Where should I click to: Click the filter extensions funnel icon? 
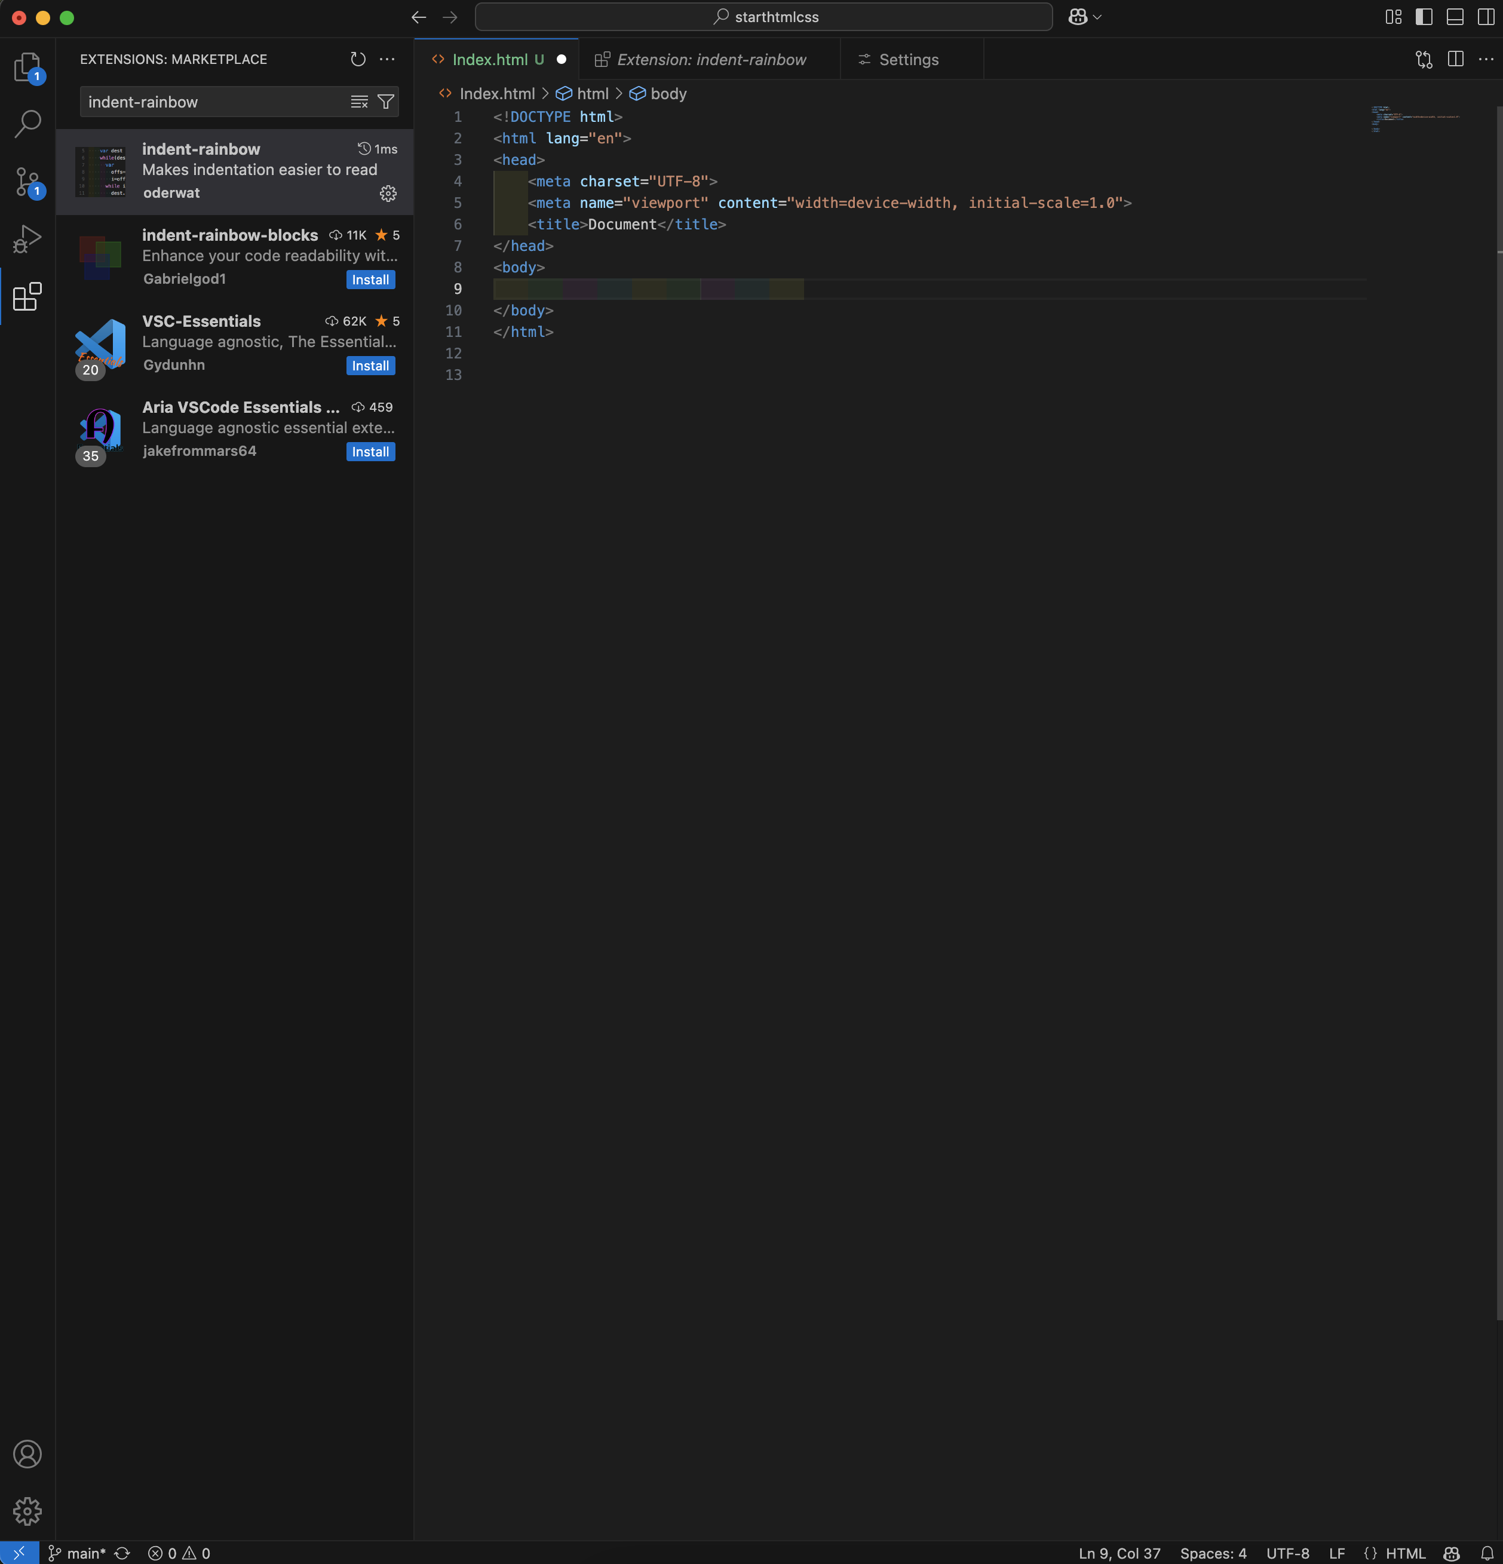click(x=386, y=102)
